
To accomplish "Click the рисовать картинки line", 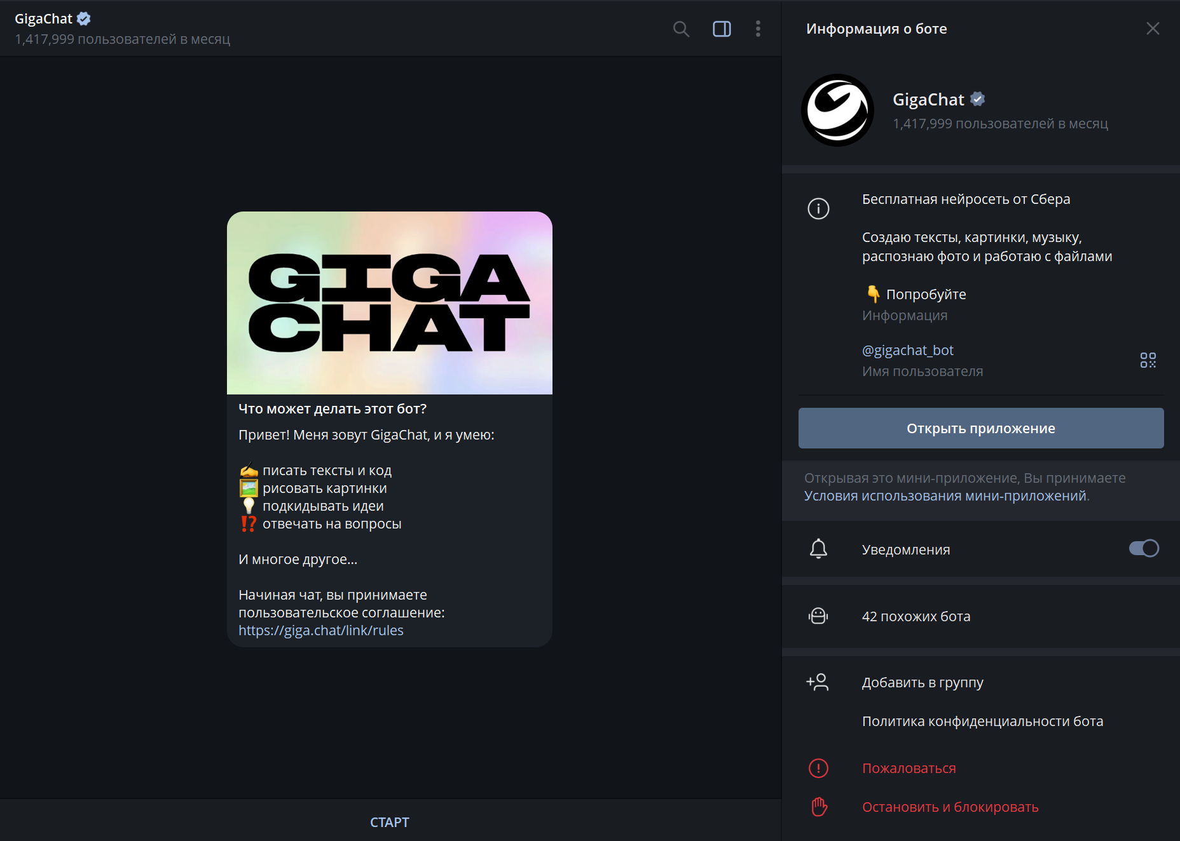I will point(313,488).
